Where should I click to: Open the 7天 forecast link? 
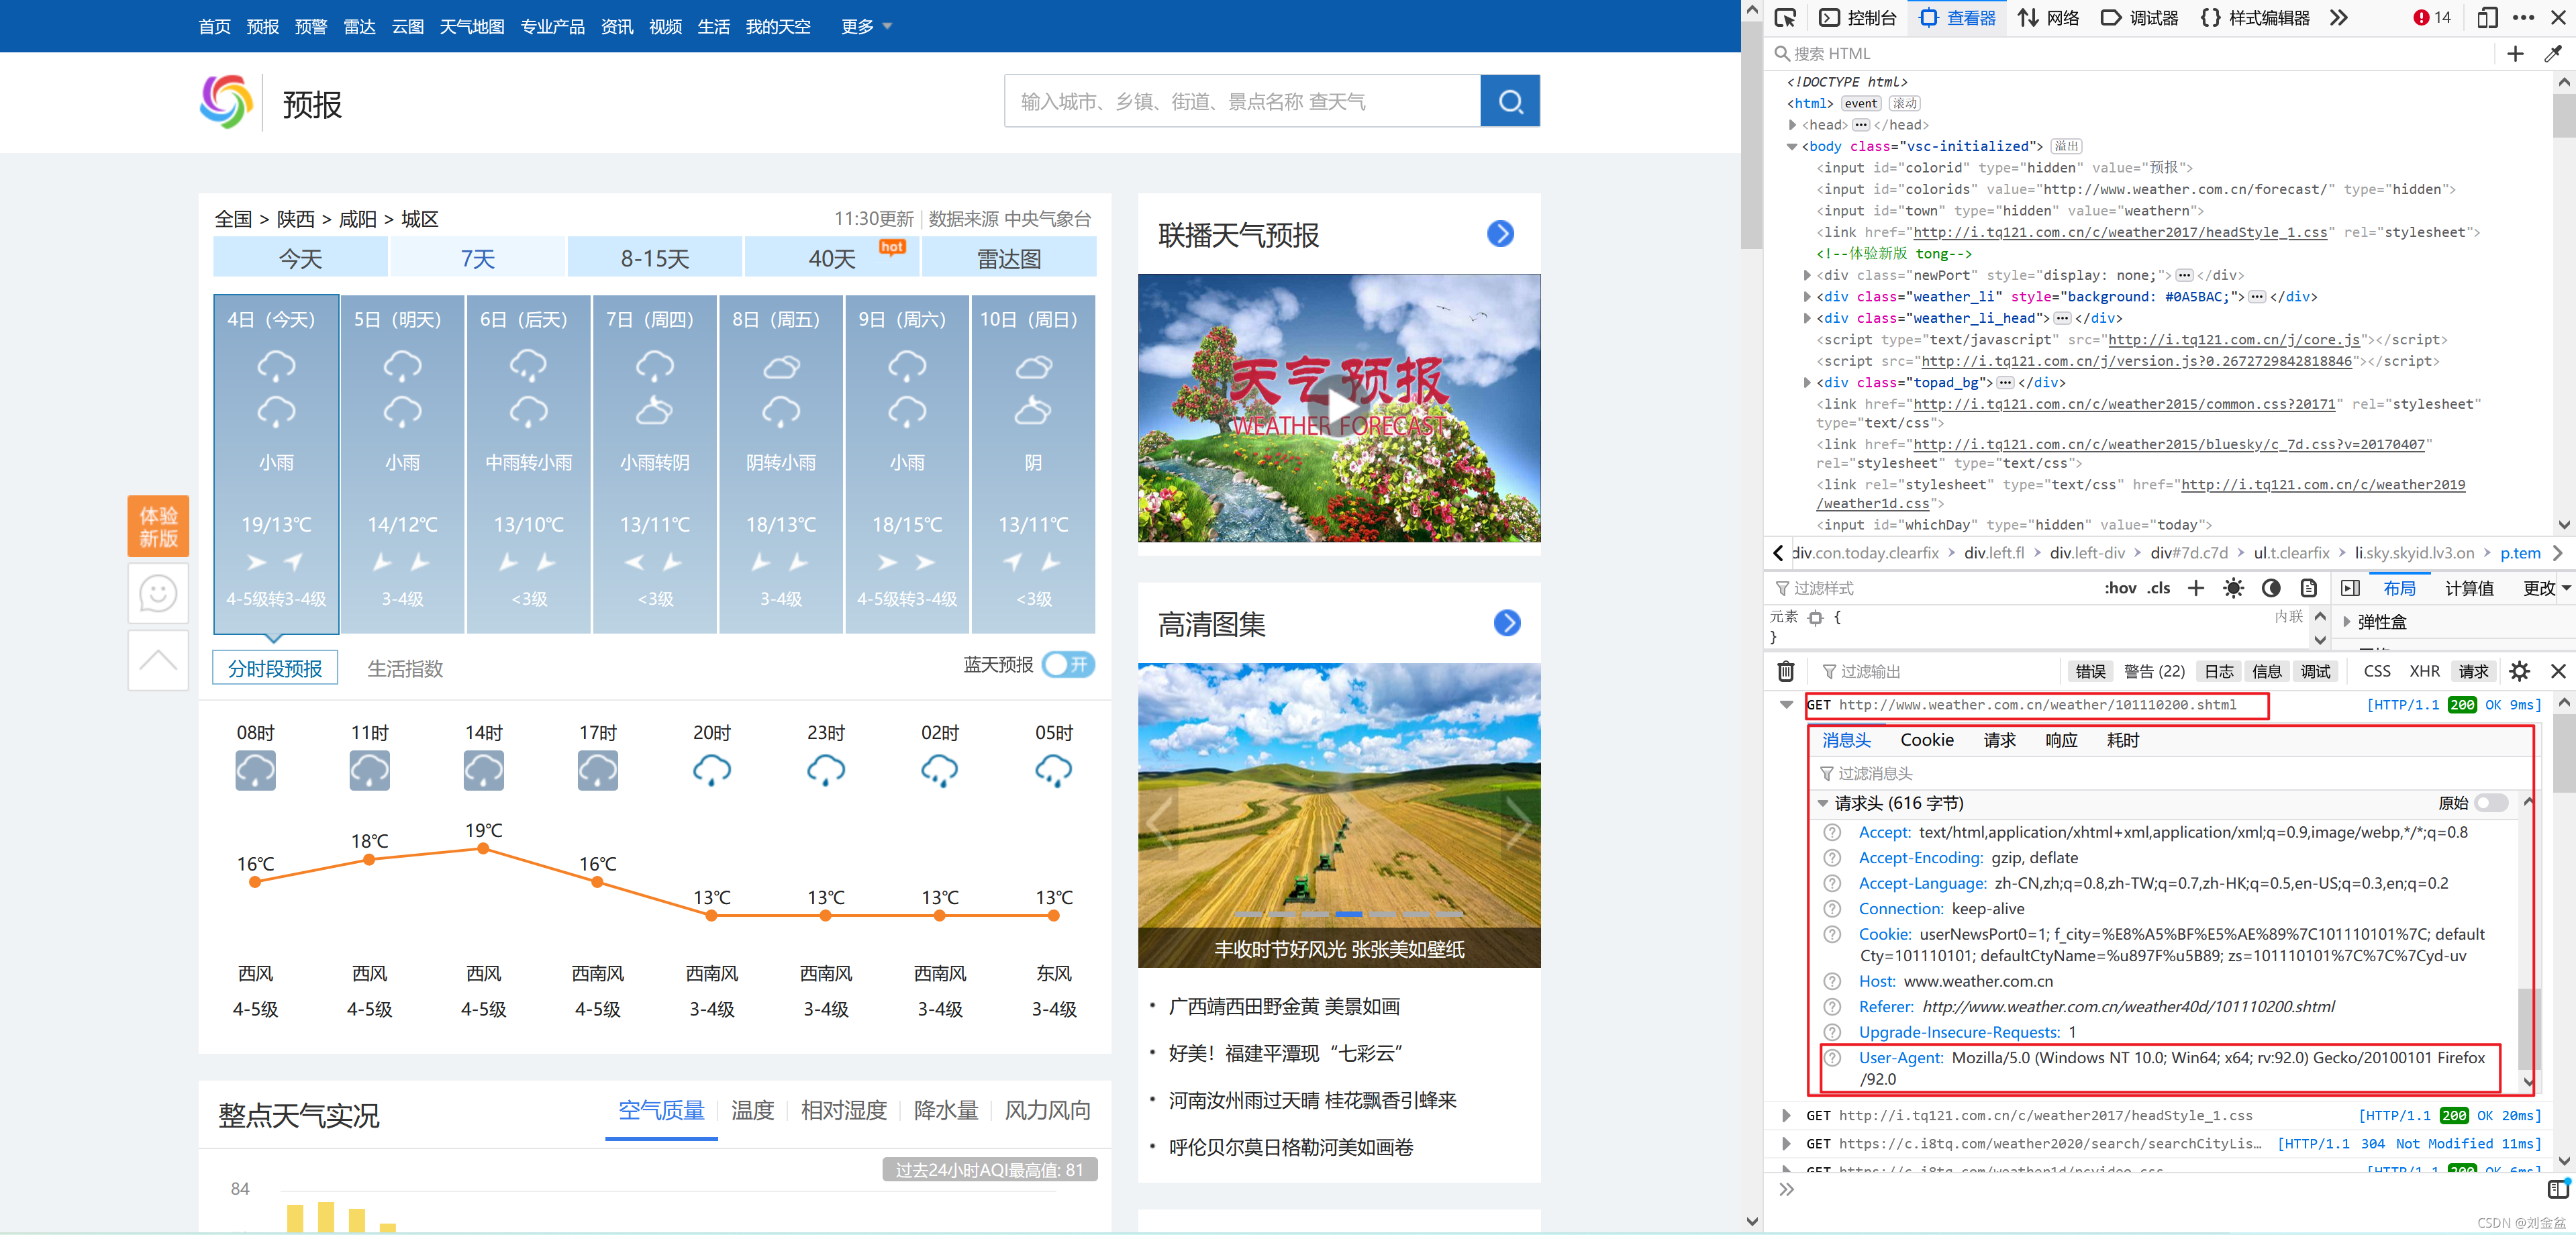click(477, 259)
